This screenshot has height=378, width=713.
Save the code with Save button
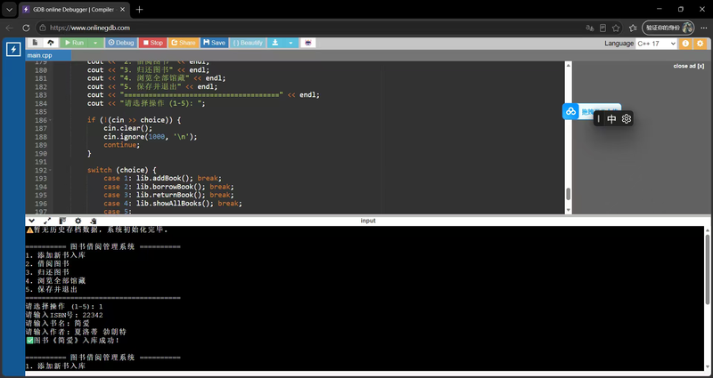tap(214, 43)
